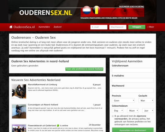Click the E-mailadres input field

click(133, 80)
